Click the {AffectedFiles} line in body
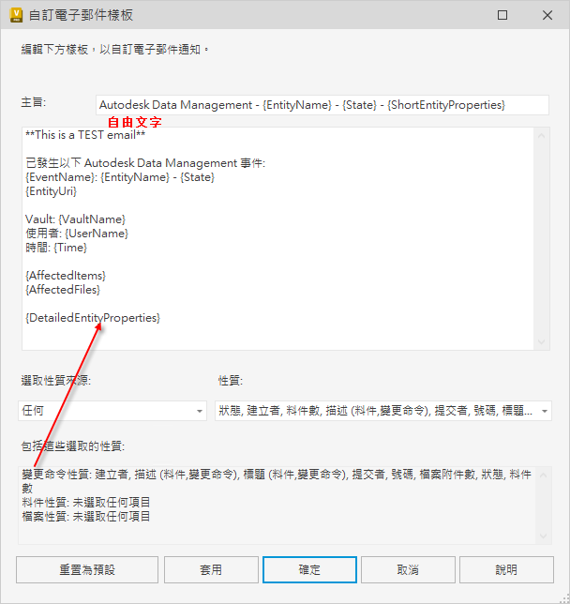Screen dimensions: 570x604 pos(63,290)
